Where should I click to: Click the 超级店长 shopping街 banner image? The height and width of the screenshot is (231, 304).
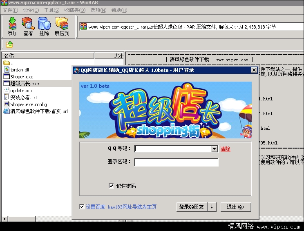(x=165, y=110)
